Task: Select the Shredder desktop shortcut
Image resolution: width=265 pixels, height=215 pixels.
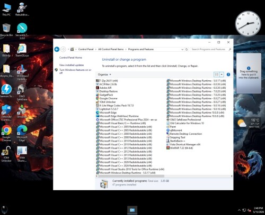Action: (22, 111)
